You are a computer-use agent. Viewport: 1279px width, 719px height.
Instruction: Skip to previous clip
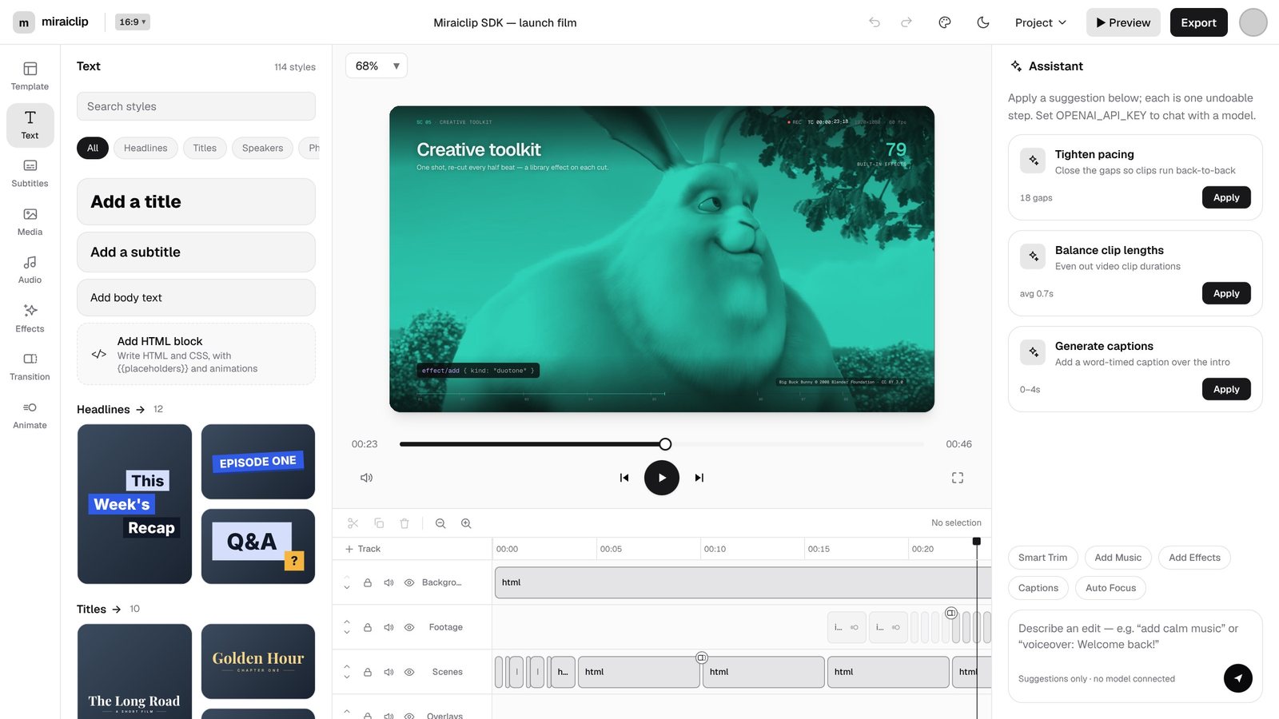pos(624,478)
